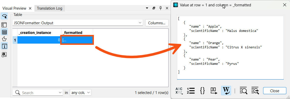The image size is (290, 99).
Task: Click the FME icon in the dialog title bar
Action: coord(176,5)
